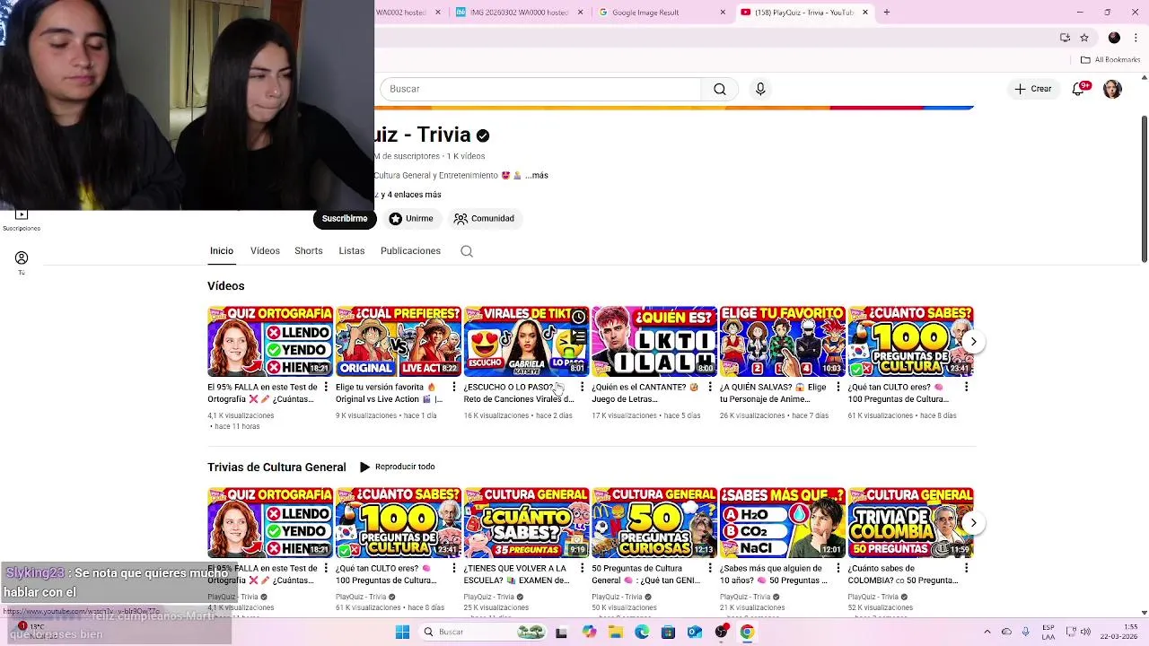This screenshot has height=646, width=1149.
Task: Click the YouTube search magnifier button
Action: tap(719, 89)
